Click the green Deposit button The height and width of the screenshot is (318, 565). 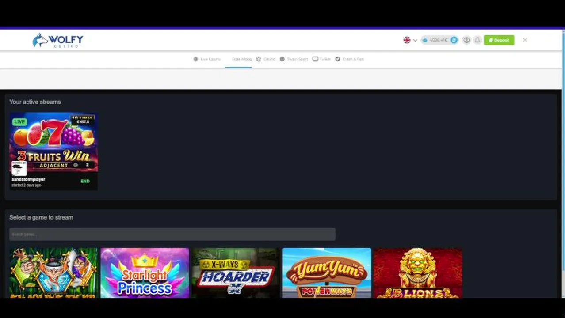[x=499, y=40]
